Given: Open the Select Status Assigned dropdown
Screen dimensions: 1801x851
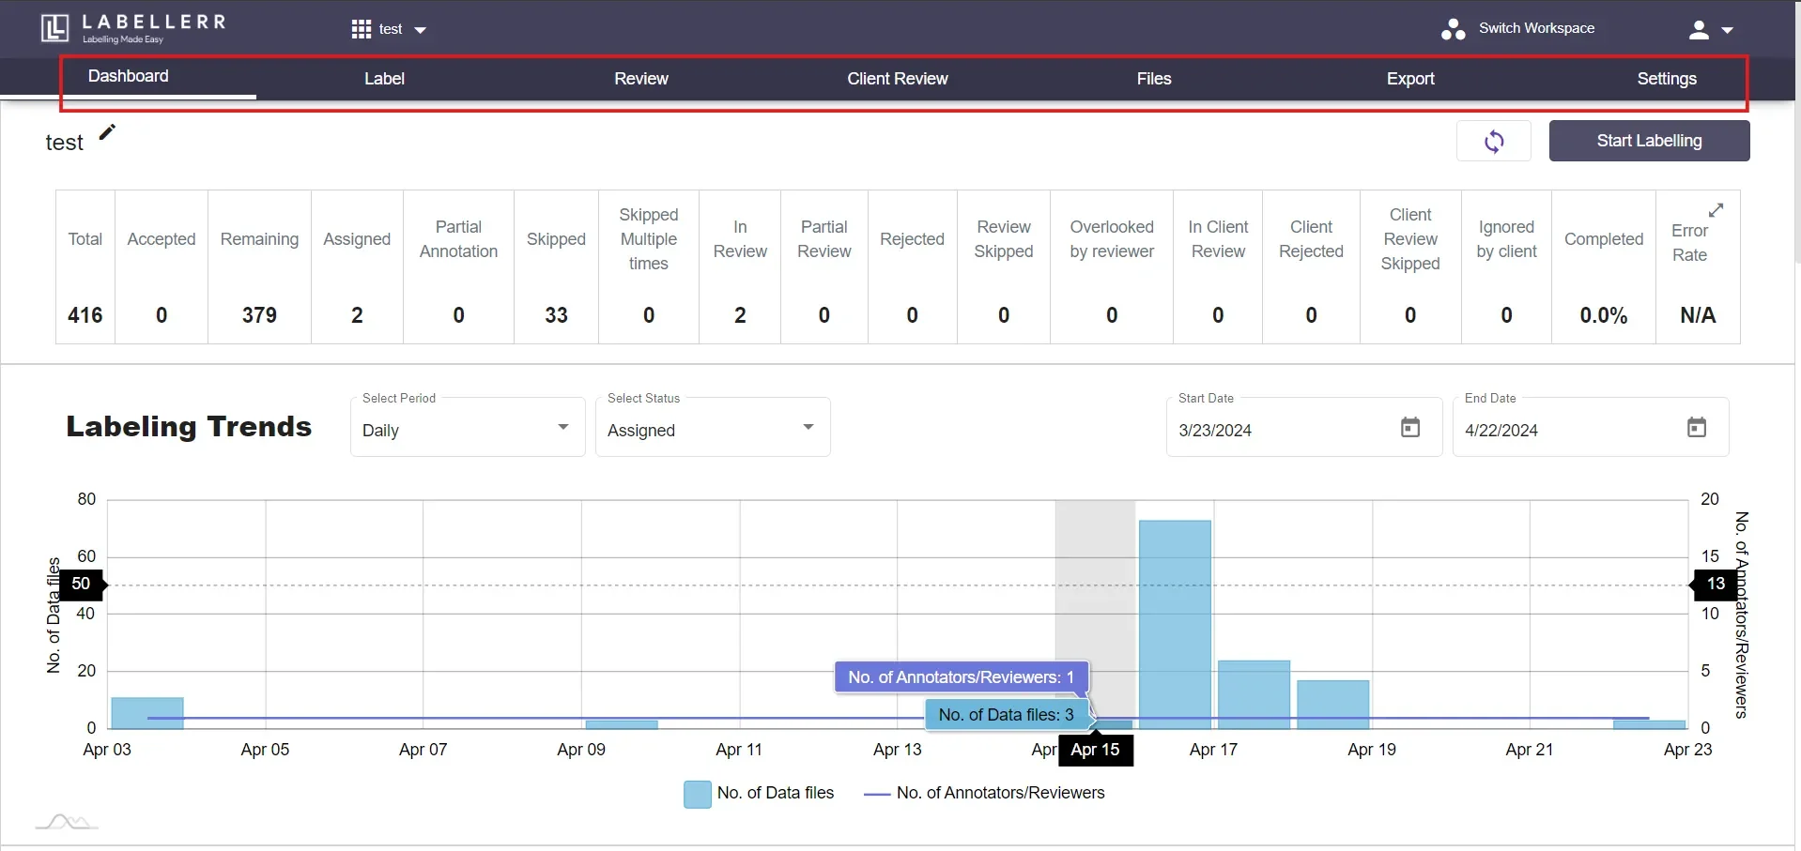Looking at the screenshot, I should click(713, 428).
